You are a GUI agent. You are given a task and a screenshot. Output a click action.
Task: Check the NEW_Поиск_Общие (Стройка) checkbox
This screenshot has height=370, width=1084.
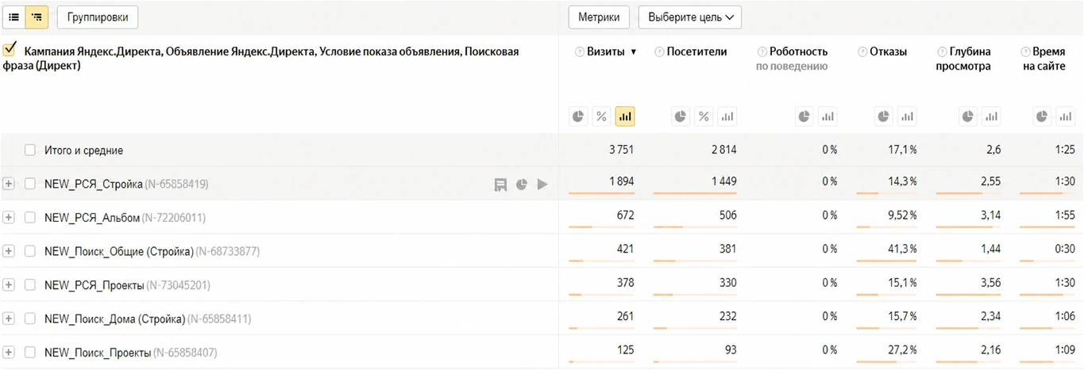(x=30, y=251)
